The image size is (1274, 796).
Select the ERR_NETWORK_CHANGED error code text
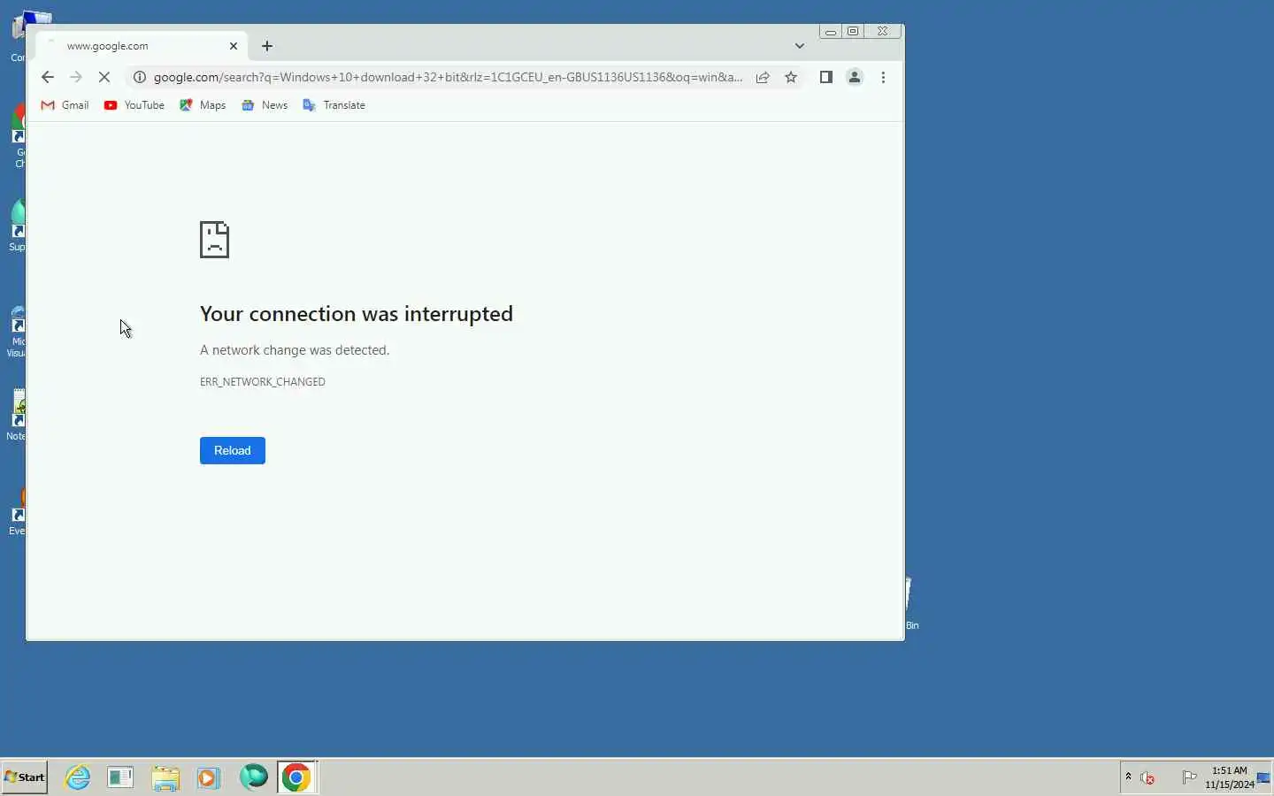coord(263,382)
